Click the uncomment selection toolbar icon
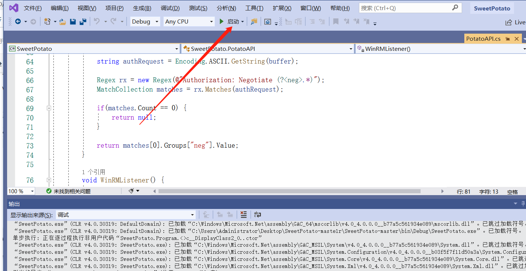This screenshot has width=526, height=271. [298, 22]
